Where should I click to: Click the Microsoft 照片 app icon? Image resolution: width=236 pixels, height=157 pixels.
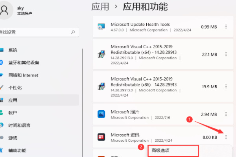click(101, 114)
